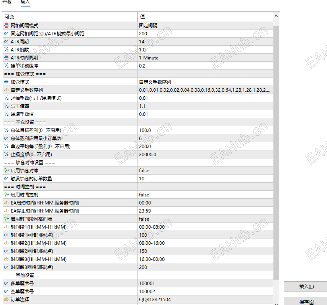Click the string icon next to 自定义手数序列
The width and height of the screenshot is (327, 305).
pyautogui.click(x=6, y=90)
